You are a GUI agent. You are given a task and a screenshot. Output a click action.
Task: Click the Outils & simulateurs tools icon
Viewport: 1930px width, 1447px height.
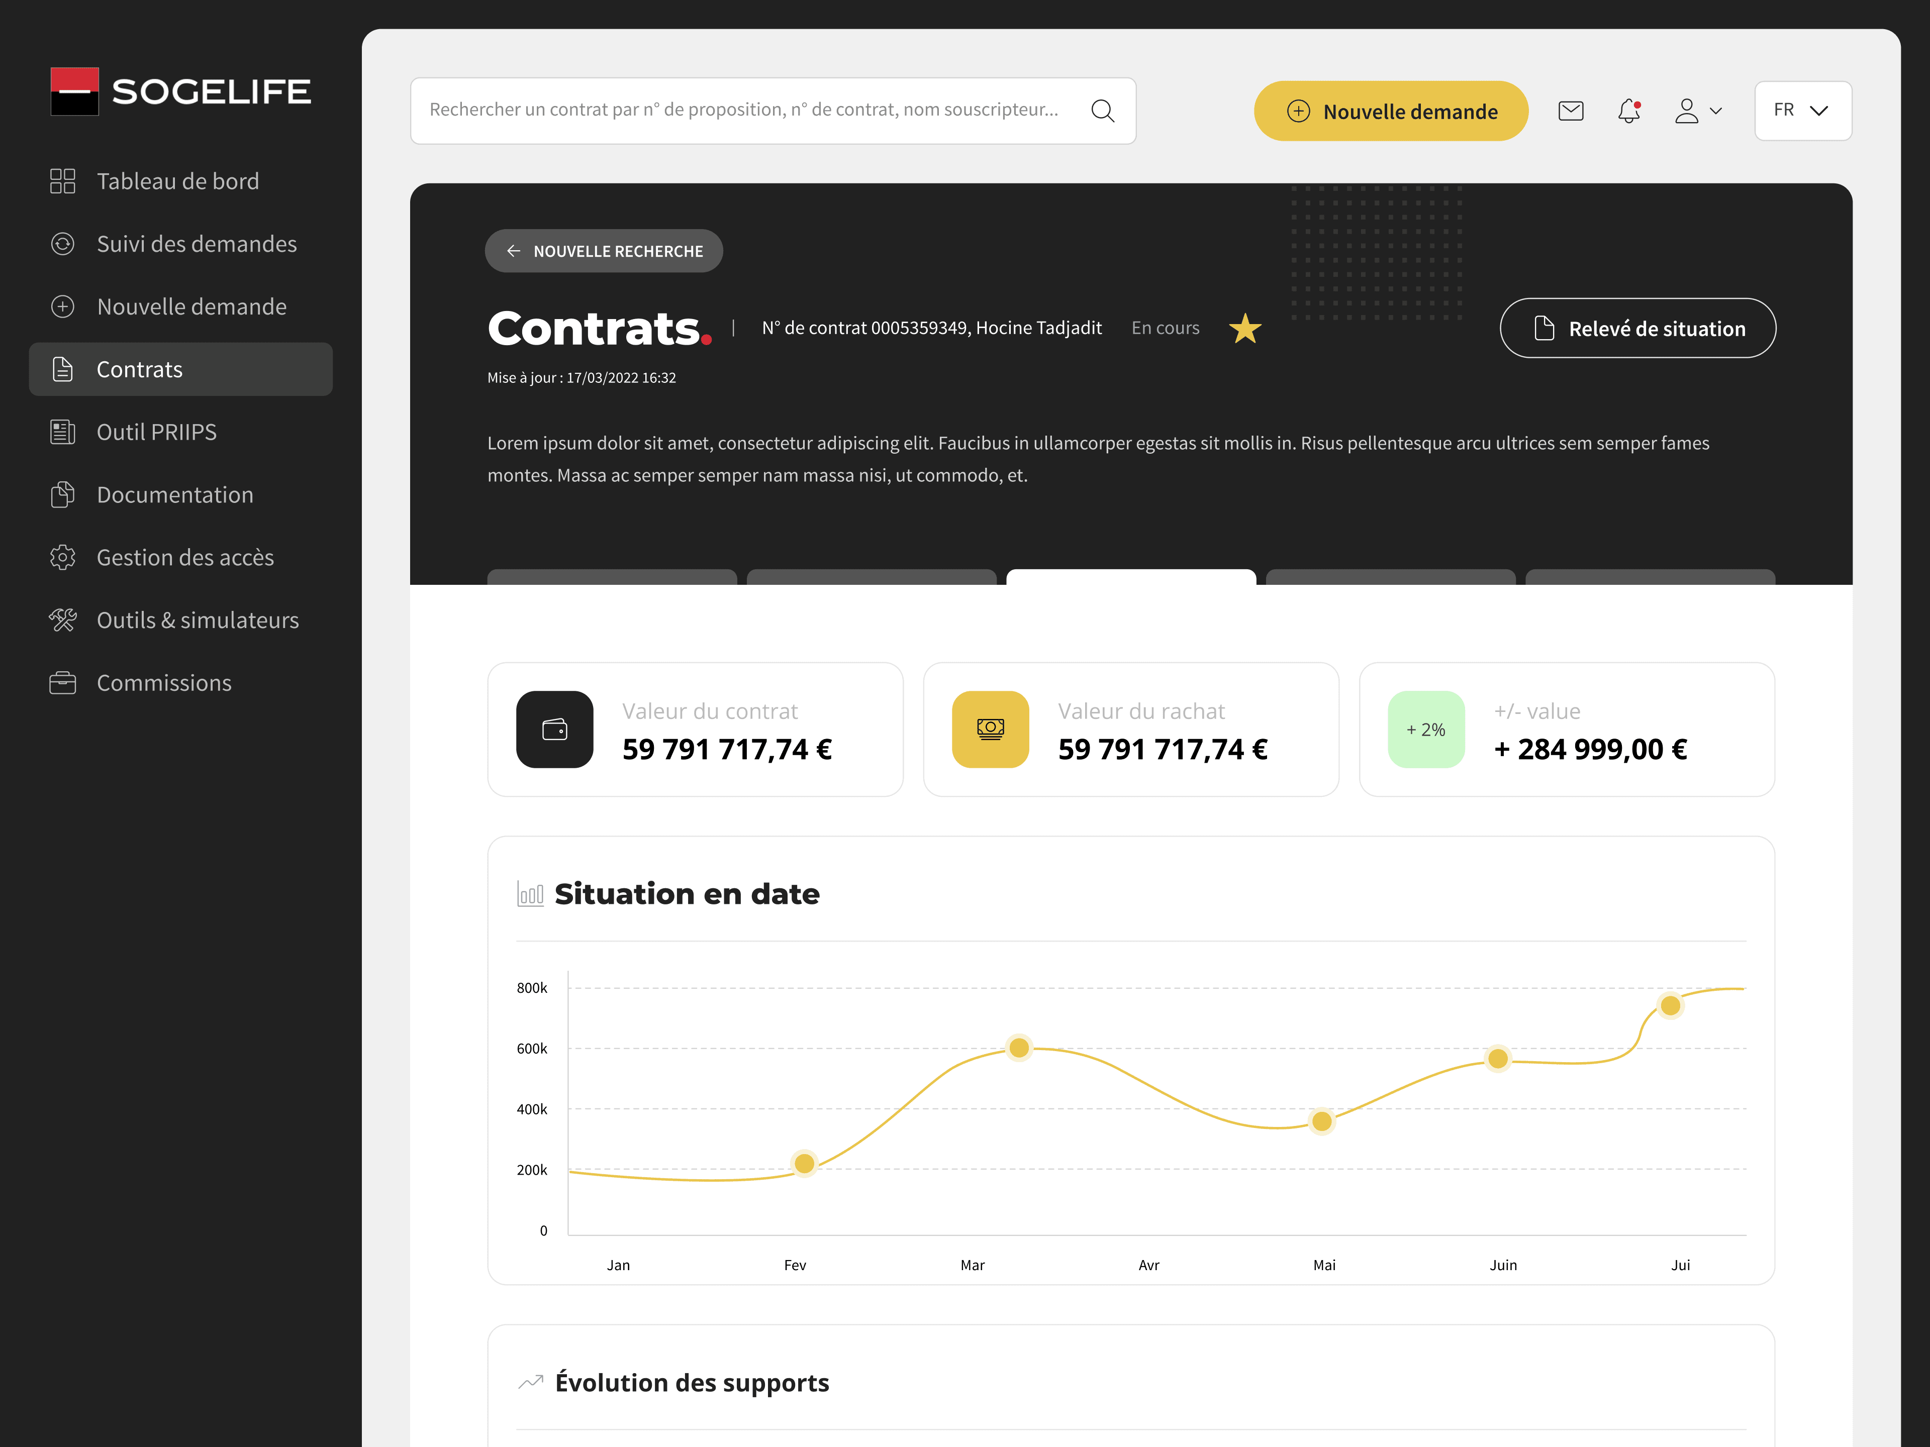pyautogui.click(x=63, y=620)
